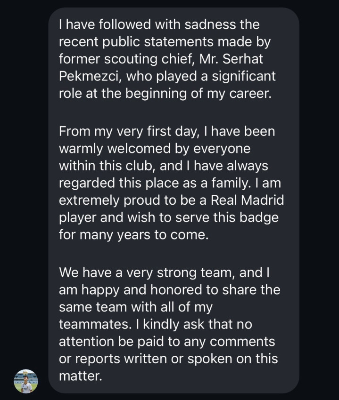Image resolution: width=339 pixels, height=400 pixels.
Task: Click the phrase "for many years to come"
Action: 133,234
